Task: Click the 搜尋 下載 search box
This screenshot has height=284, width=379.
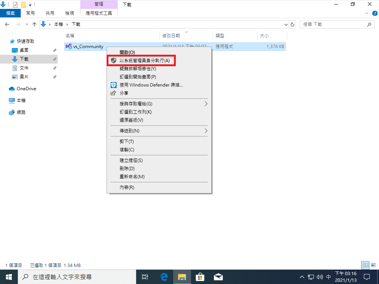Action: click(333, 24)
